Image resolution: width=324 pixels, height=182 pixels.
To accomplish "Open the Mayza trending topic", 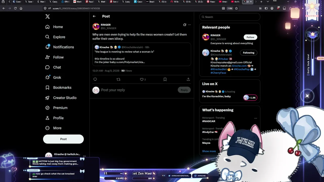I will (x=206, y=143).
